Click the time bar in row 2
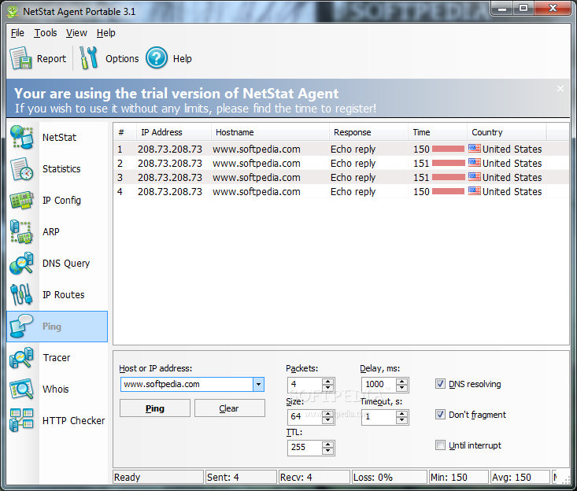Screen dimensions: 577x491 click(448, 163)
